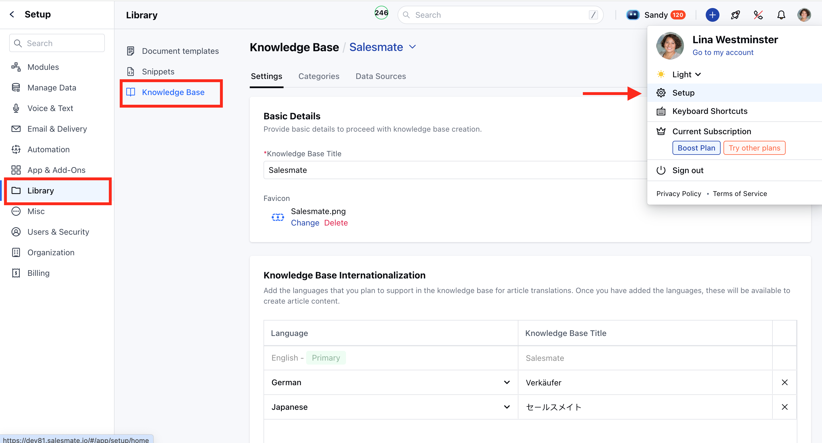Viewport: 822px width, 443px height.
Task: Open the Sandy AI assistant bot icon
Action: [632, 15]
